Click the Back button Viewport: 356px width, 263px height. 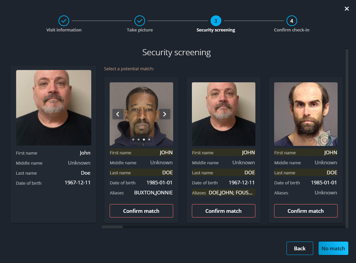[x=300, y=248]
